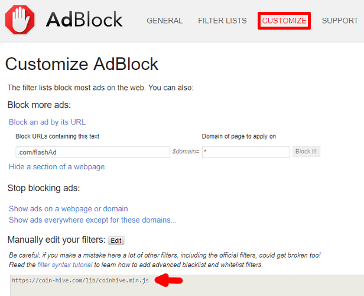Expand 'Show ads everywhere except for these domains'
Screen dimensions: 364x296
point(93,220)
